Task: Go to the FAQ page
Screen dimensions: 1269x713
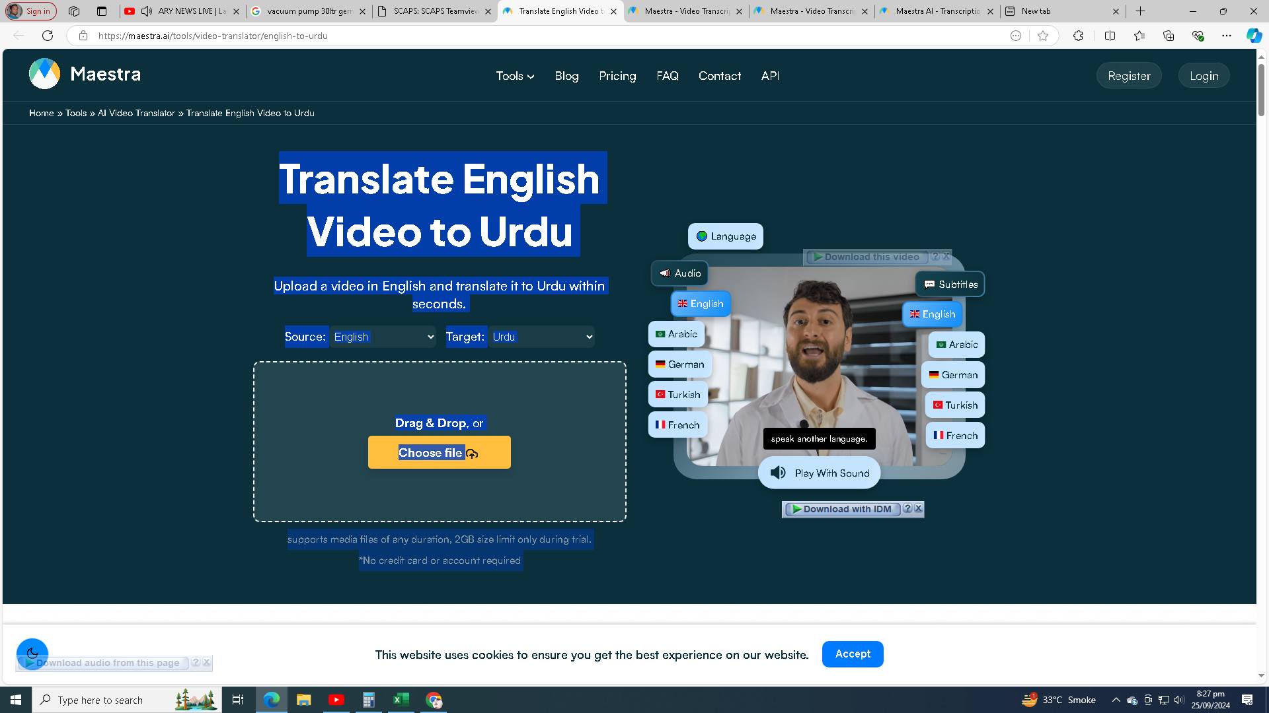Action: [668, 76]
